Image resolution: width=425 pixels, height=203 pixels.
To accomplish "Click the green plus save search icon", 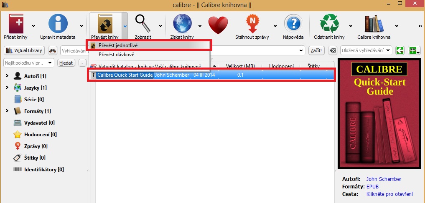I will click(414, 50).
